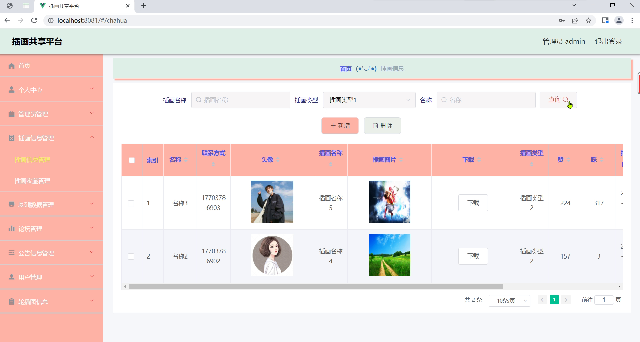Open the 插画类型1 dropdown
The image size is (640, 342).
(369, 100)
